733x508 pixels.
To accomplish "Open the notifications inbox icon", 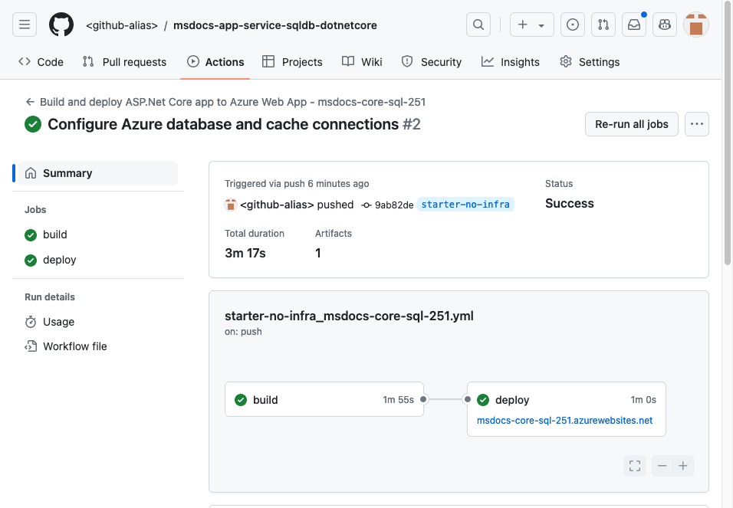I will 633,24.
